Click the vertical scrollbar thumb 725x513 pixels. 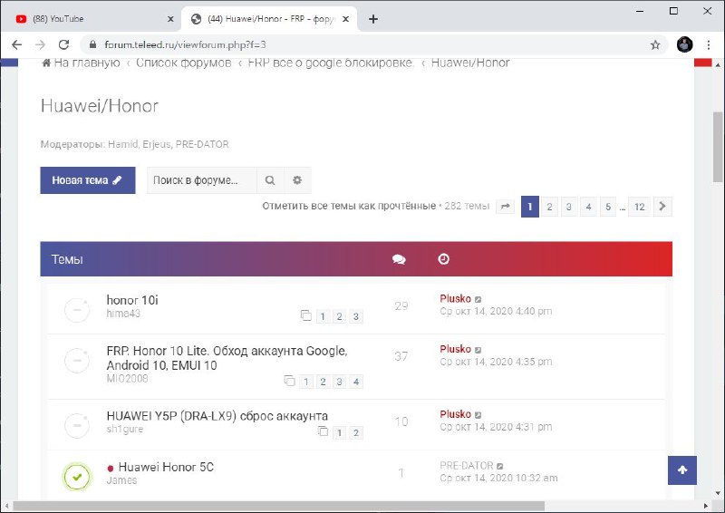pos(718,147)
